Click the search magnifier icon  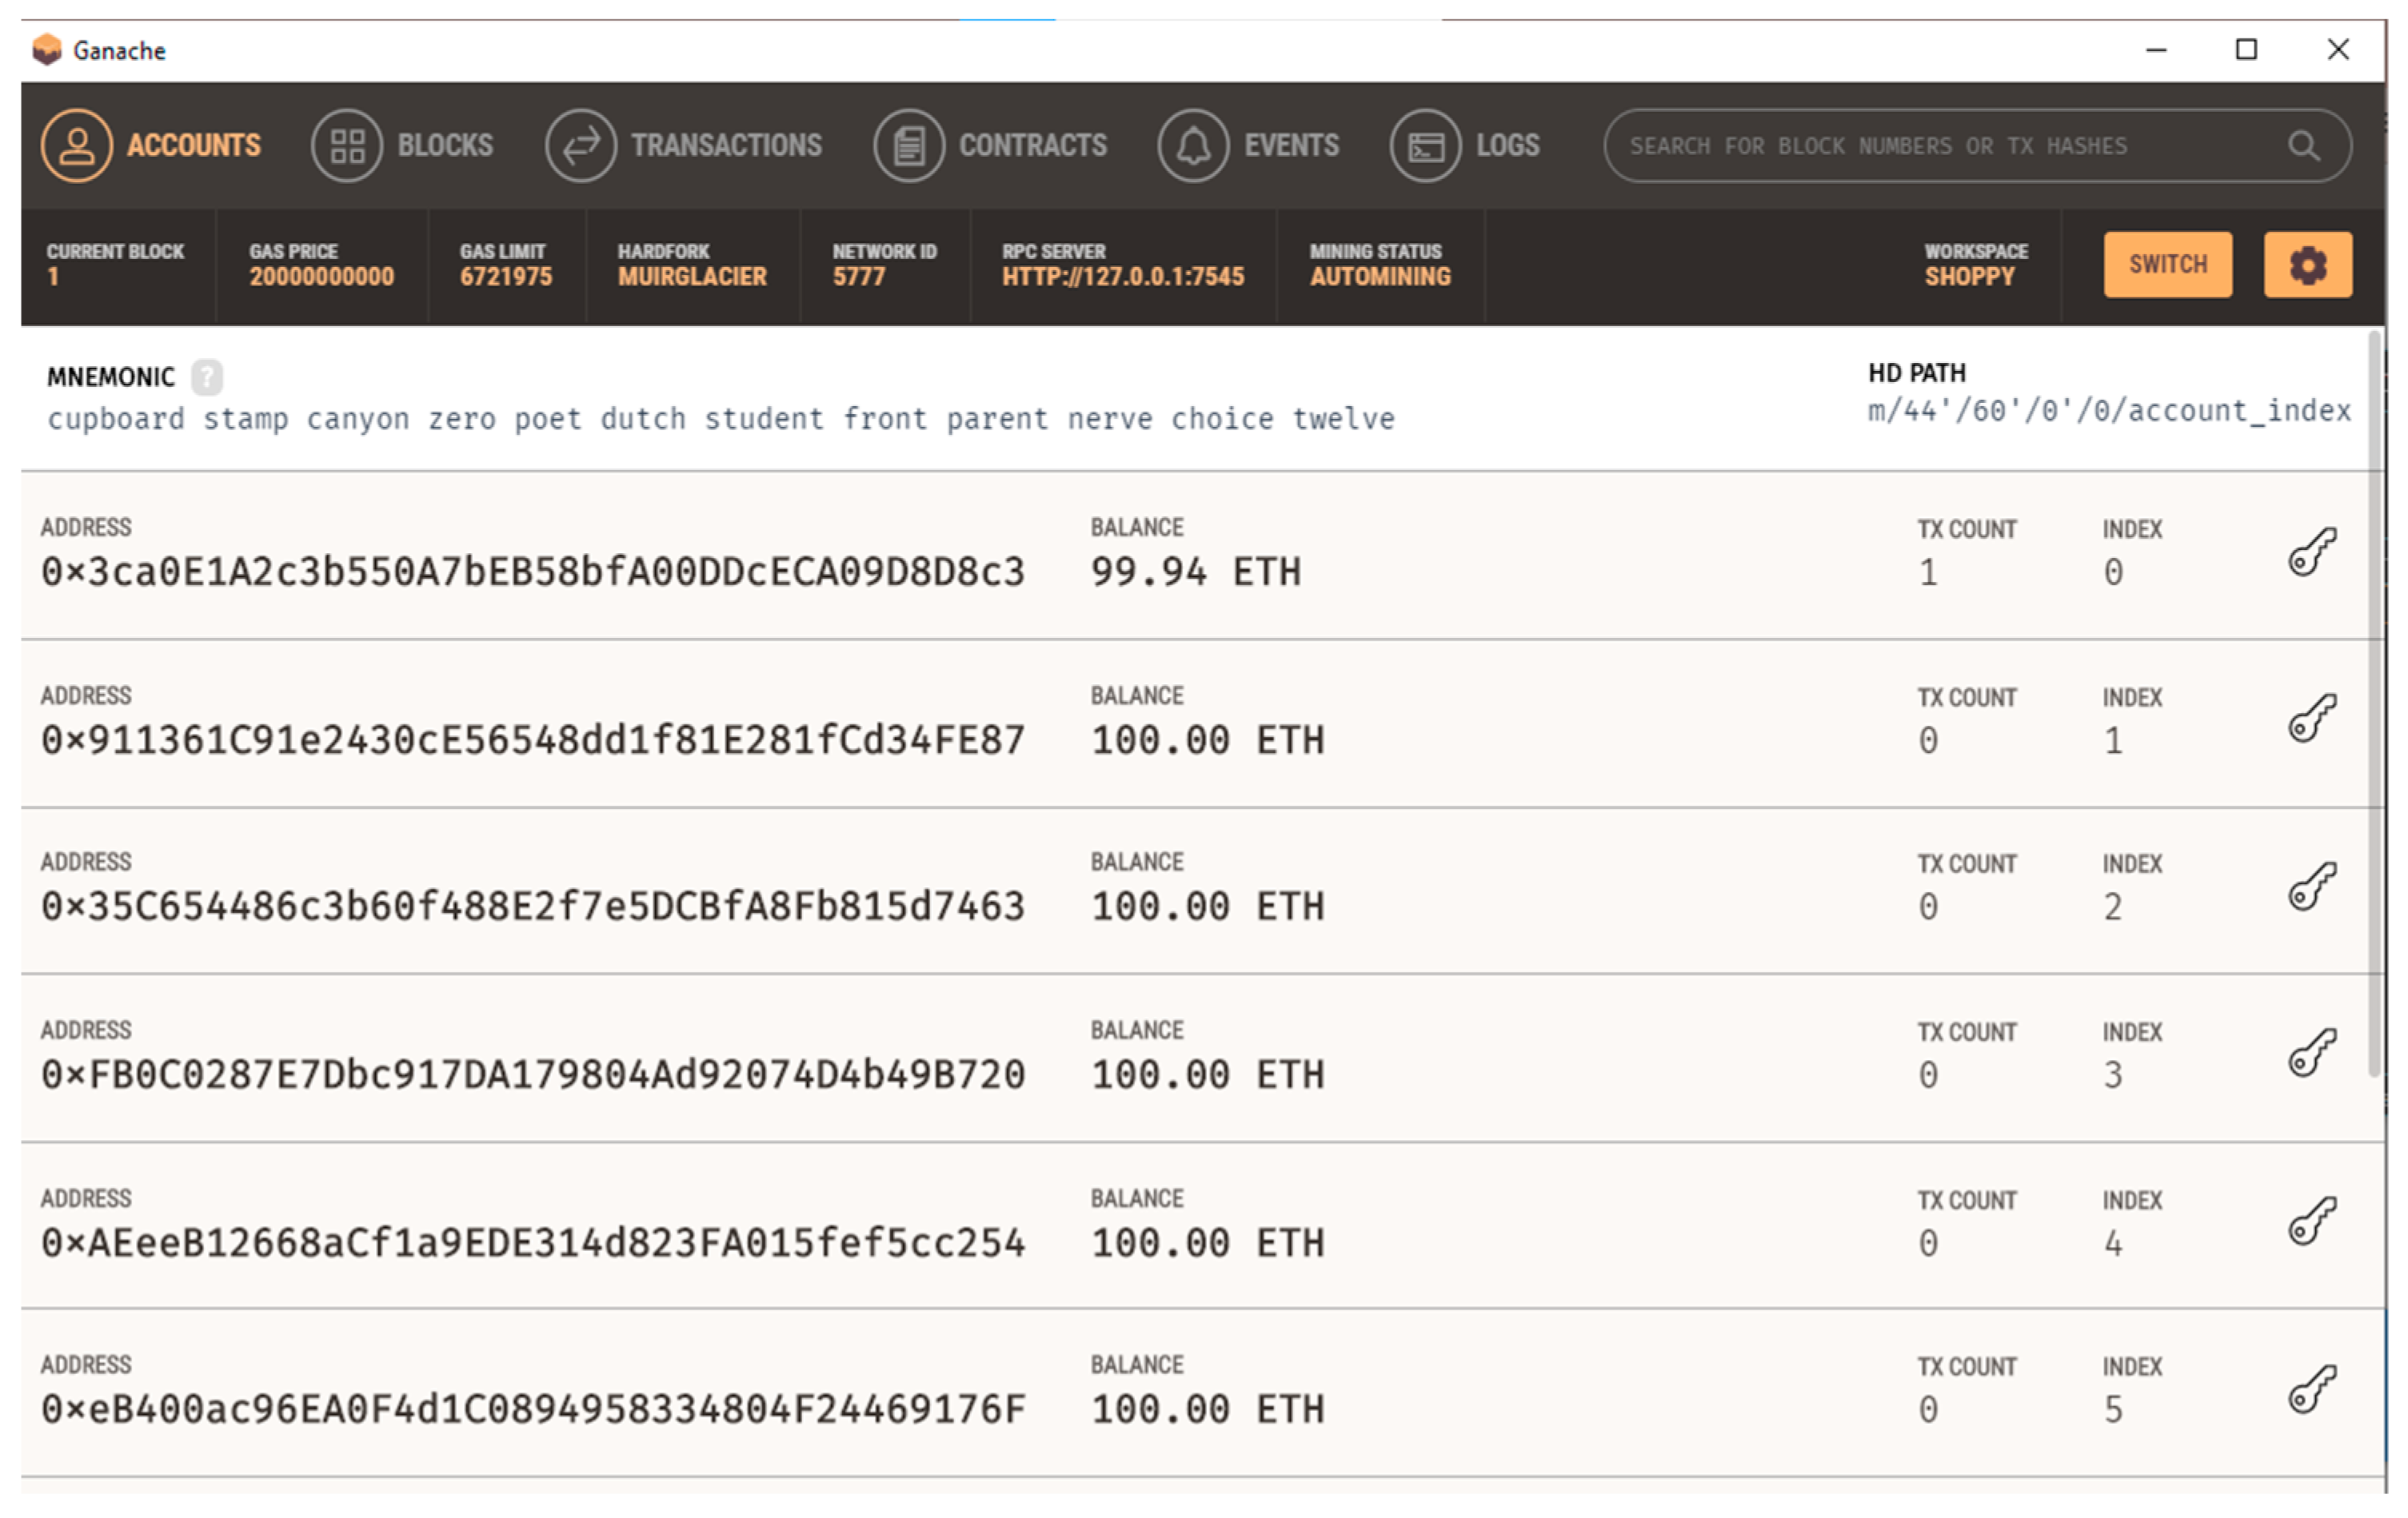[x=2303, y=146]
